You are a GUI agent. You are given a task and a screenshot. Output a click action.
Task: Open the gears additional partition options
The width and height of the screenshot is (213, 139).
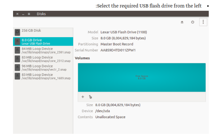90,97
